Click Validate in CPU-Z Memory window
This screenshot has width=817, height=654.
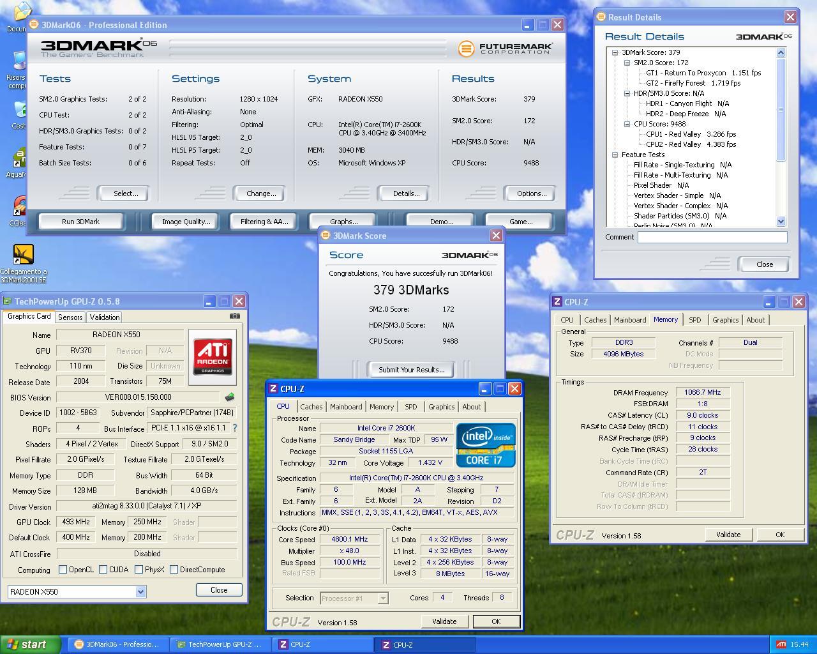728,535
